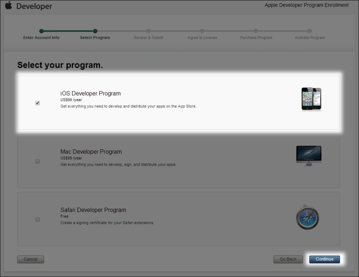Uncheck the iOS Developer Program checkbox
This screenshot has height=277, width=359.
pyautogui.click(x=37, y=103)
